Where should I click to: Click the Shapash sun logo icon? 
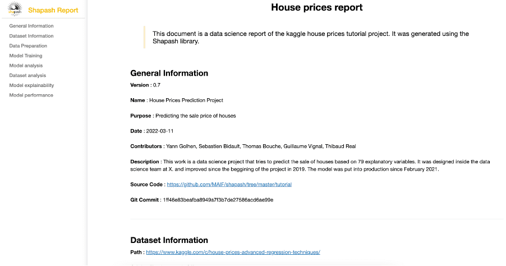(15, 9)
